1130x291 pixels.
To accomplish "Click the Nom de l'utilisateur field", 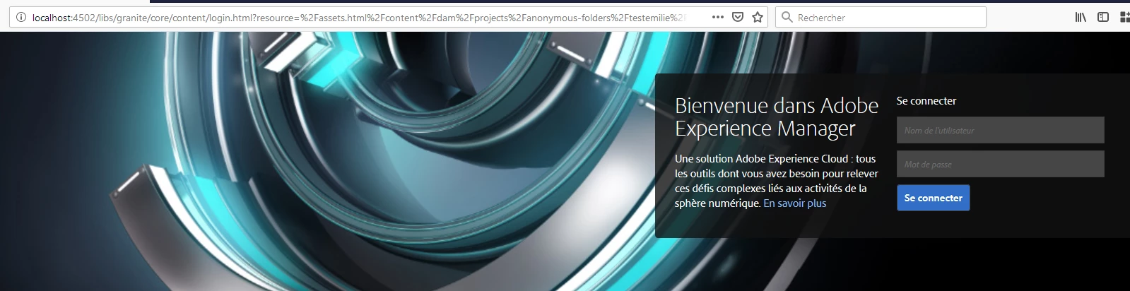I will [1000, 130].
